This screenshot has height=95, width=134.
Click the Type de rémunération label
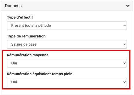26,36
